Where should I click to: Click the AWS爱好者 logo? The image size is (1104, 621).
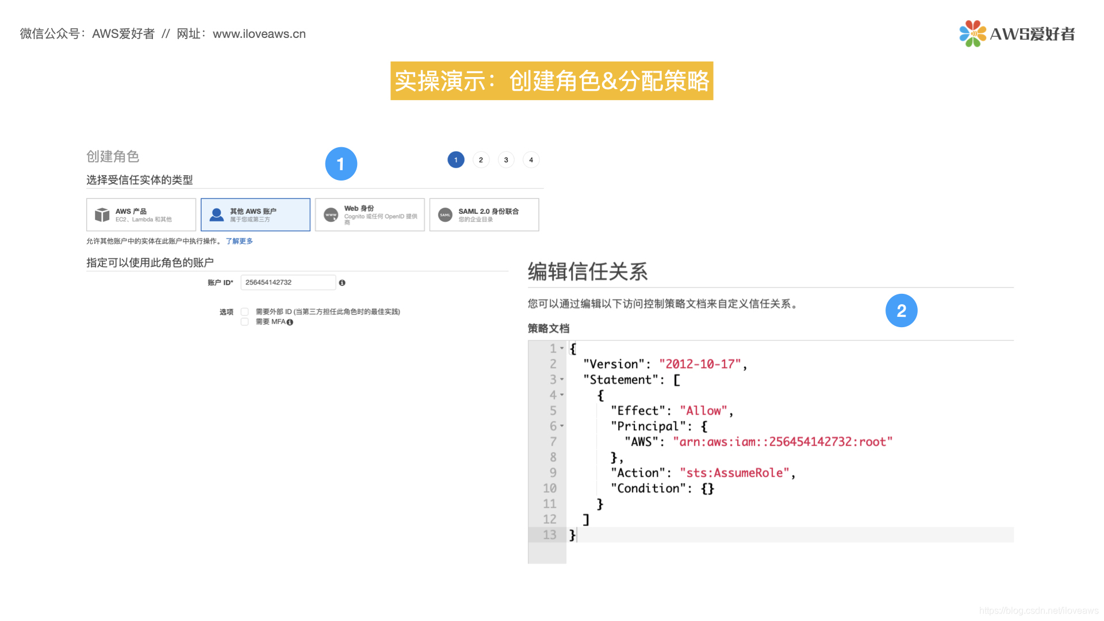(x=1017, y=33)
